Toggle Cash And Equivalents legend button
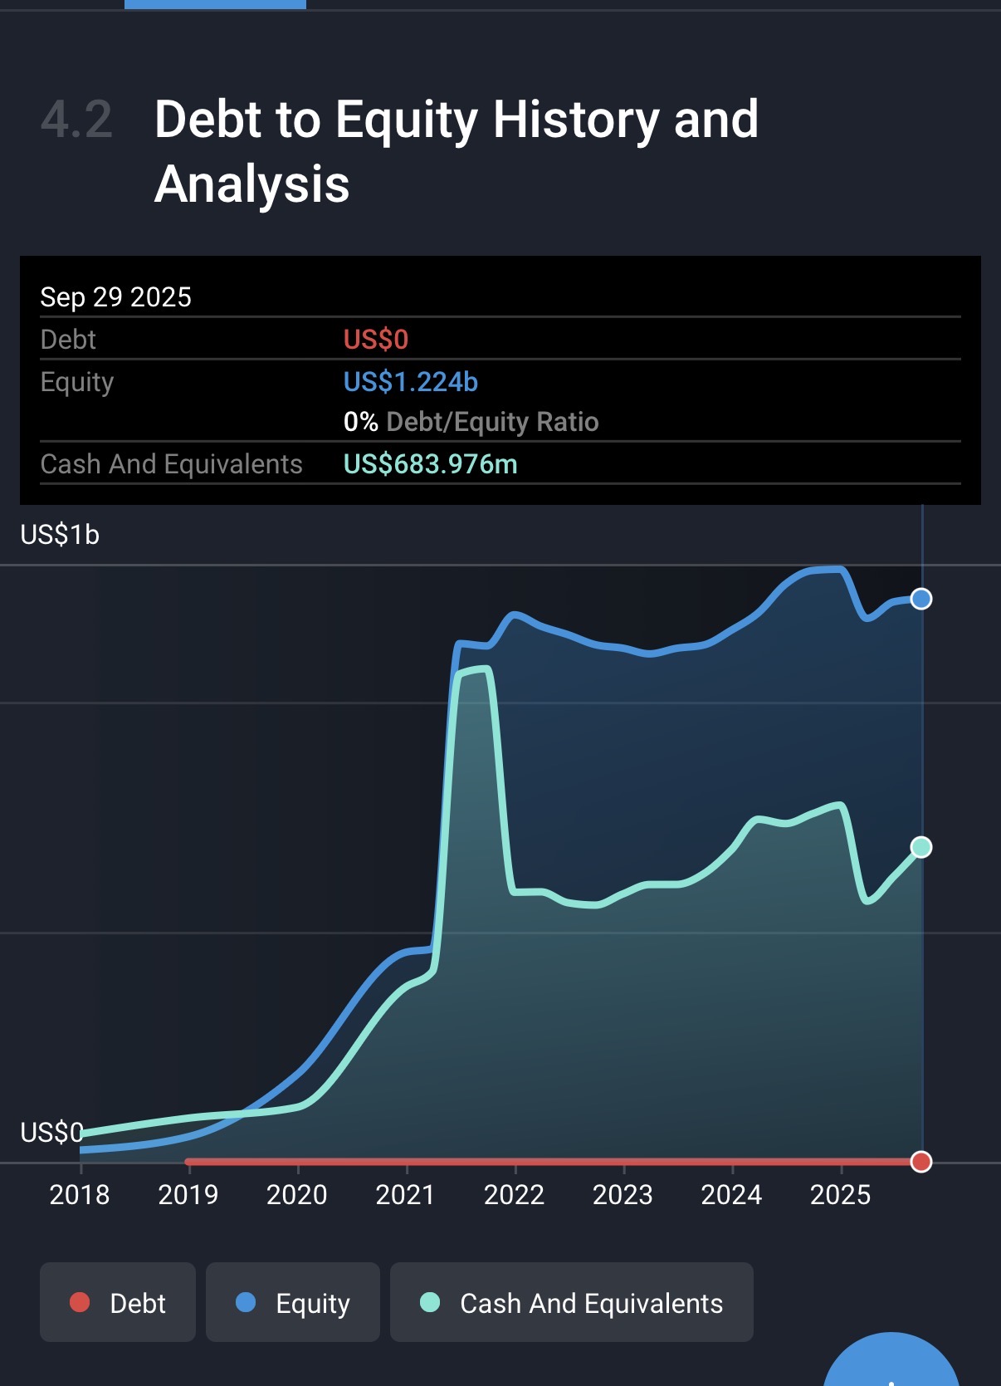1001x1386 pixels. [571, 1302]
